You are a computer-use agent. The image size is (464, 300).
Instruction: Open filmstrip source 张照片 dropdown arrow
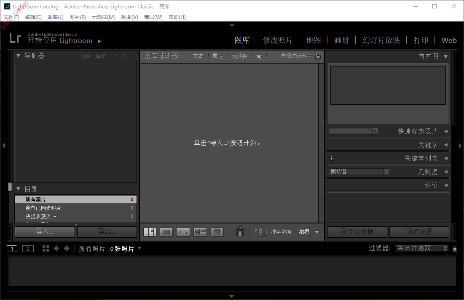[x=139, y=248]
